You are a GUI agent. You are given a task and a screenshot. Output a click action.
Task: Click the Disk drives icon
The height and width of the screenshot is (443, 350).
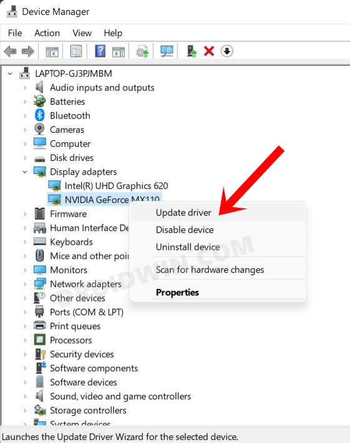point(39,158)
